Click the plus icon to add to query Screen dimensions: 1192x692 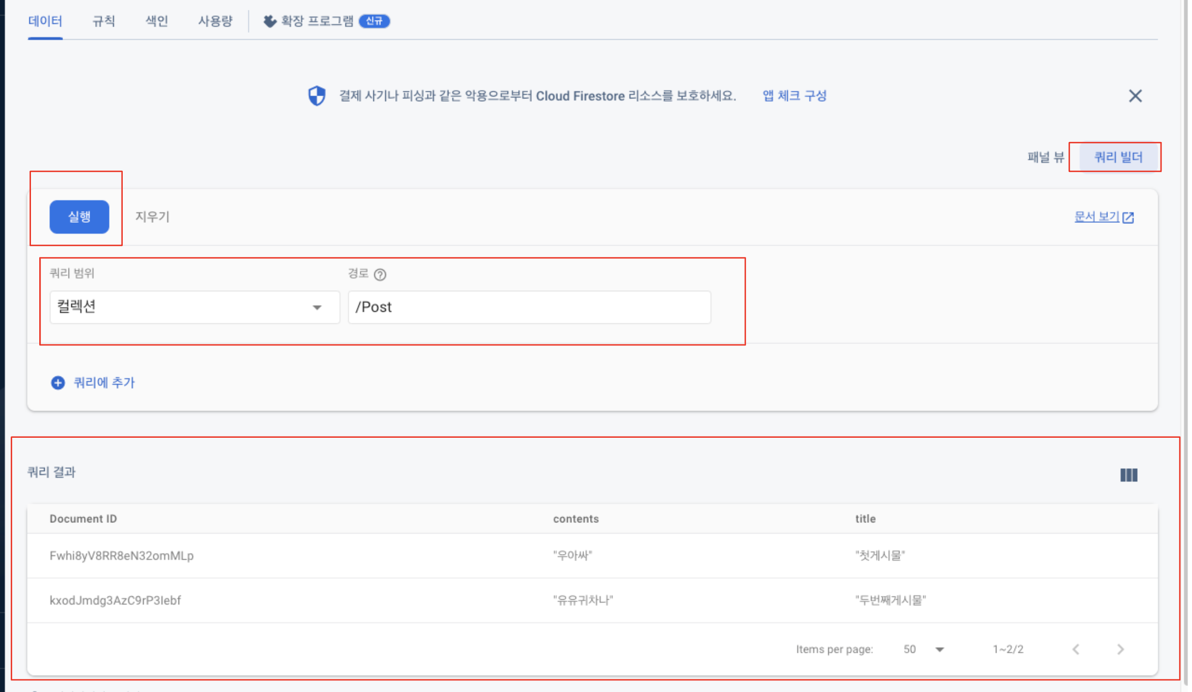[x=57, y=382]
